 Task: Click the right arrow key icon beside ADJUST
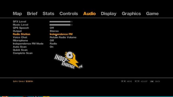[138, 81]
